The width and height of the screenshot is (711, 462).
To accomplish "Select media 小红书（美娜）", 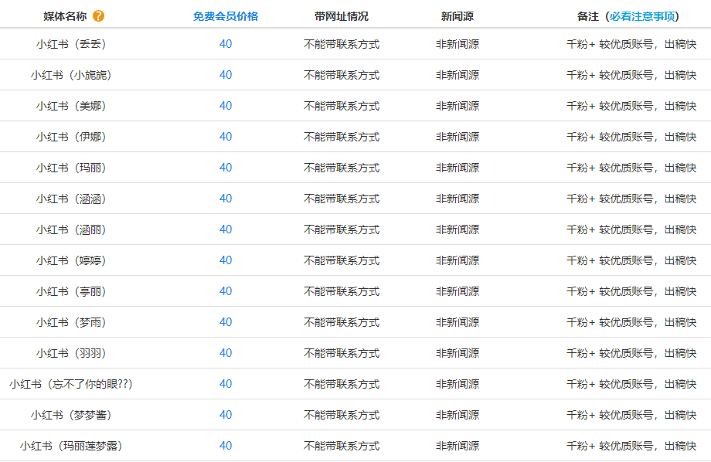I will (71, 106).
